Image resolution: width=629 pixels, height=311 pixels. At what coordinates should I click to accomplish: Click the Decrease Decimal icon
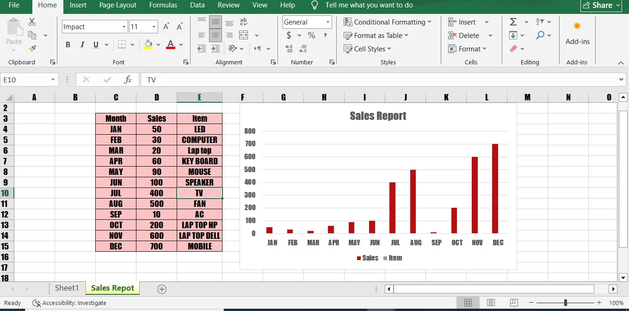[303, 49]
